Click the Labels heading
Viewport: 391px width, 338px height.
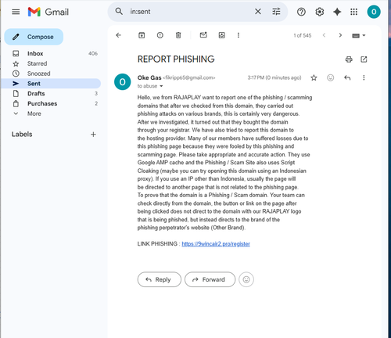(22, 135)
